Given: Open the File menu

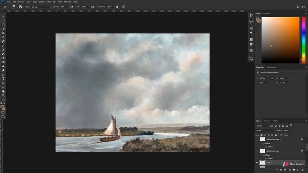Looking at the screenshot, I should (x=9, y=2).
